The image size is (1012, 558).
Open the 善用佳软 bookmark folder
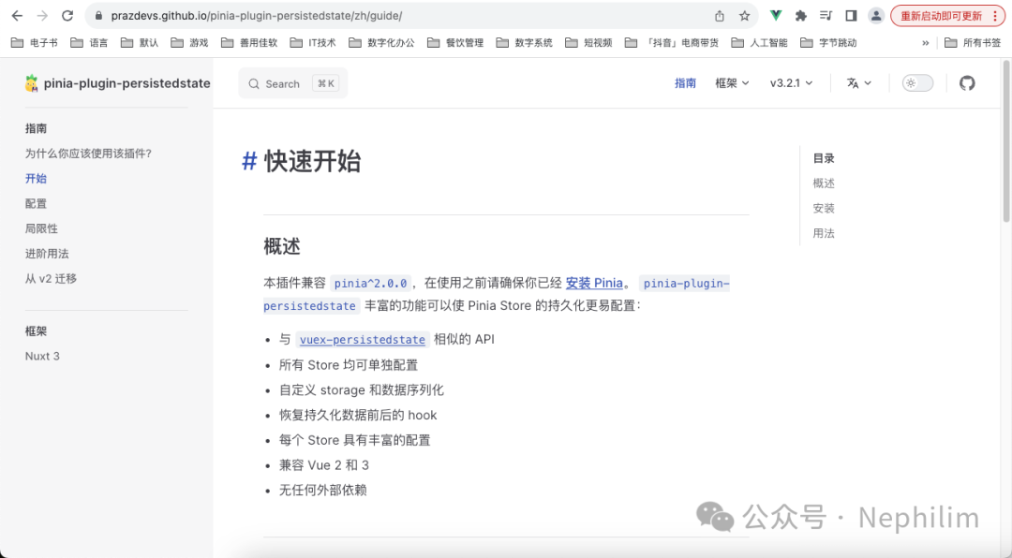point(249,42)
